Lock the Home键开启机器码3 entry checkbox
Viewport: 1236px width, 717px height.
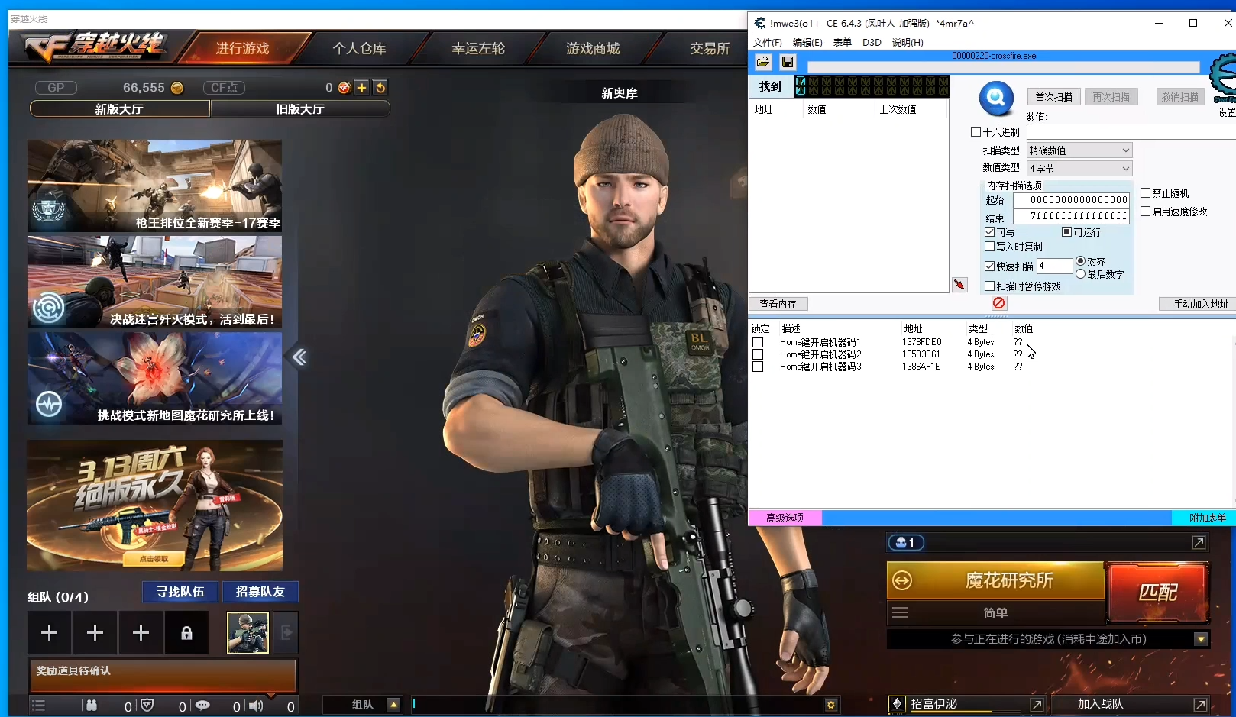[x=758, y=367]
